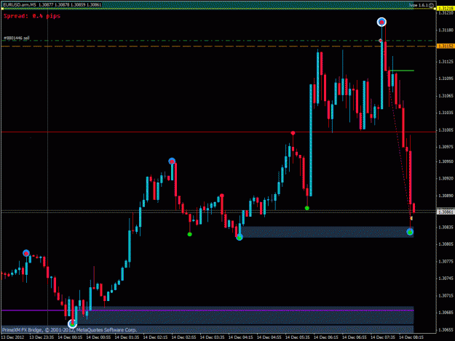455x341 pixels.
Task: Click the EURUSD M5 chart title text
Action: 52,5
